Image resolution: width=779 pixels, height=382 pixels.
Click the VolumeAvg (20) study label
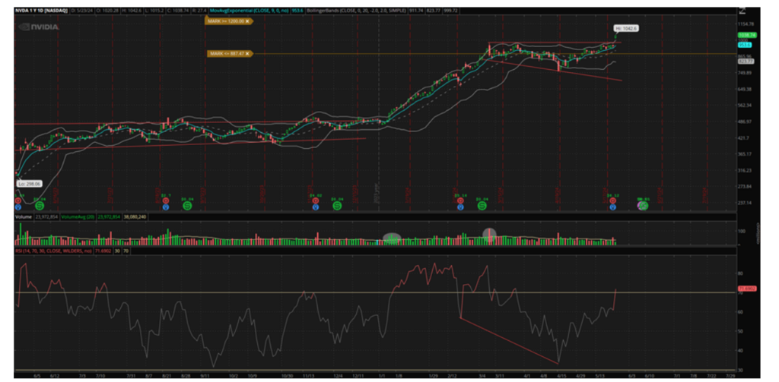tap(76, 216)
